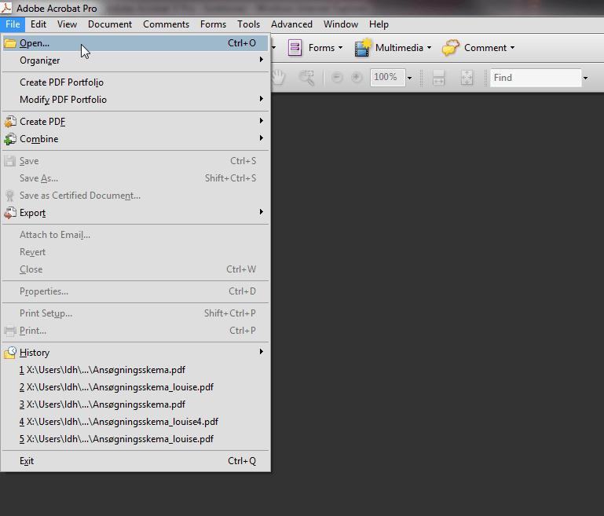Click the History folder clock icon

click(10, 353)
